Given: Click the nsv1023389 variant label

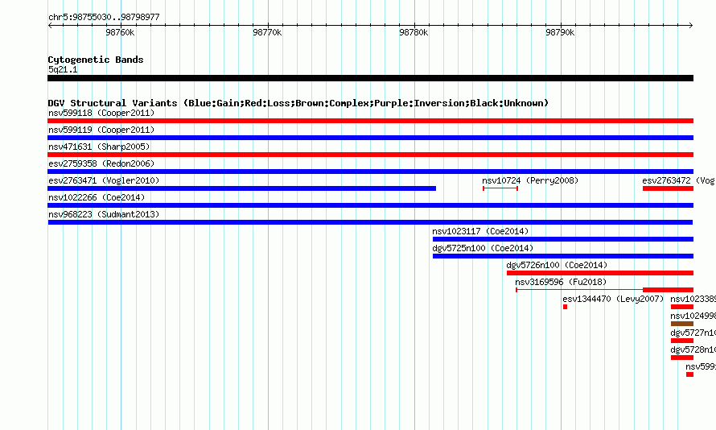Looking at the screenshot, I should click(693, 299).
